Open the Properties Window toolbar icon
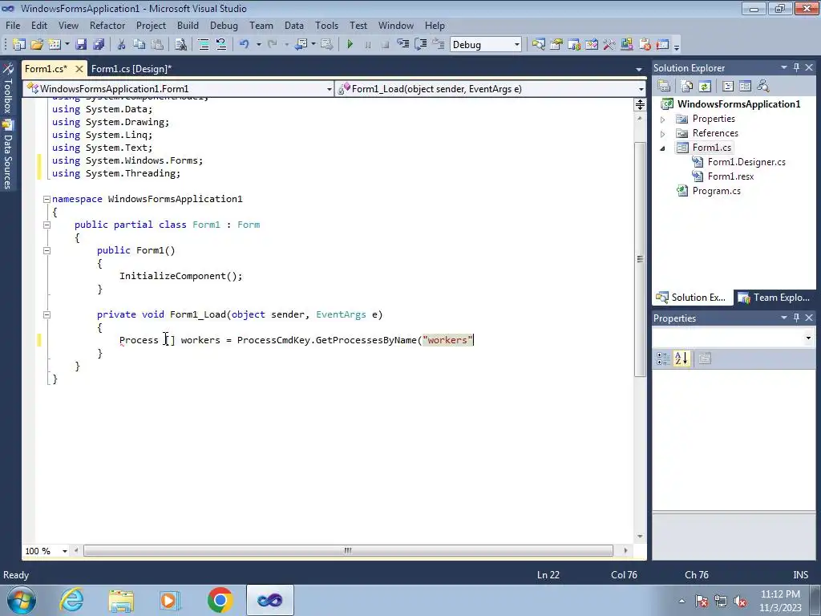821x616 pixels. click(x=556, y=45)
